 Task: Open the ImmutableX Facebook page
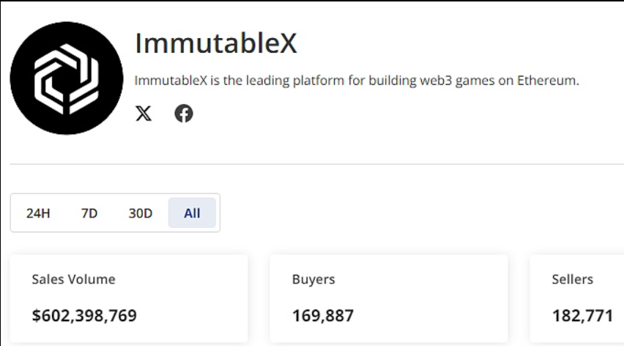(x=184, y=114)
